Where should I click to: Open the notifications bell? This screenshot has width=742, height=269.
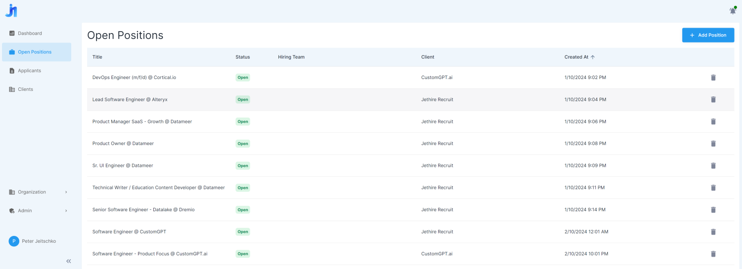[733, 10]
